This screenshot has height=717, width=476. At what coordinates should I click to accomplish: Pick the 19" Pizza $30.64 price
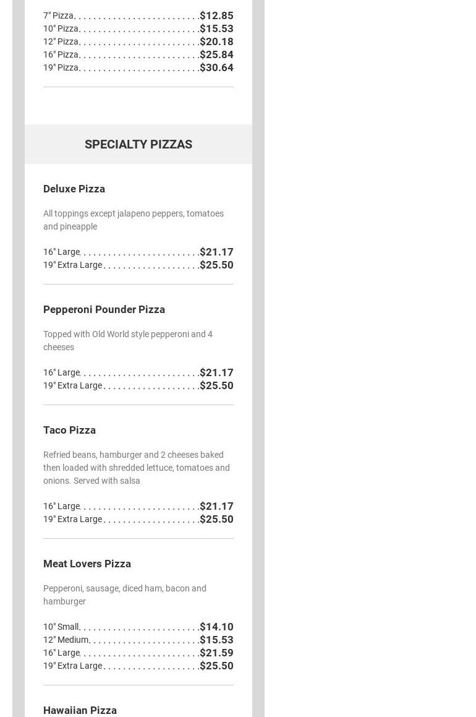coord(216,67)
